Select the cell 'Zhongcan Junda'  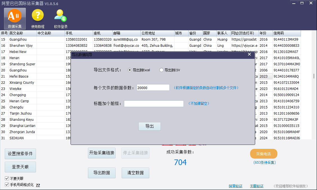(23, 132)
